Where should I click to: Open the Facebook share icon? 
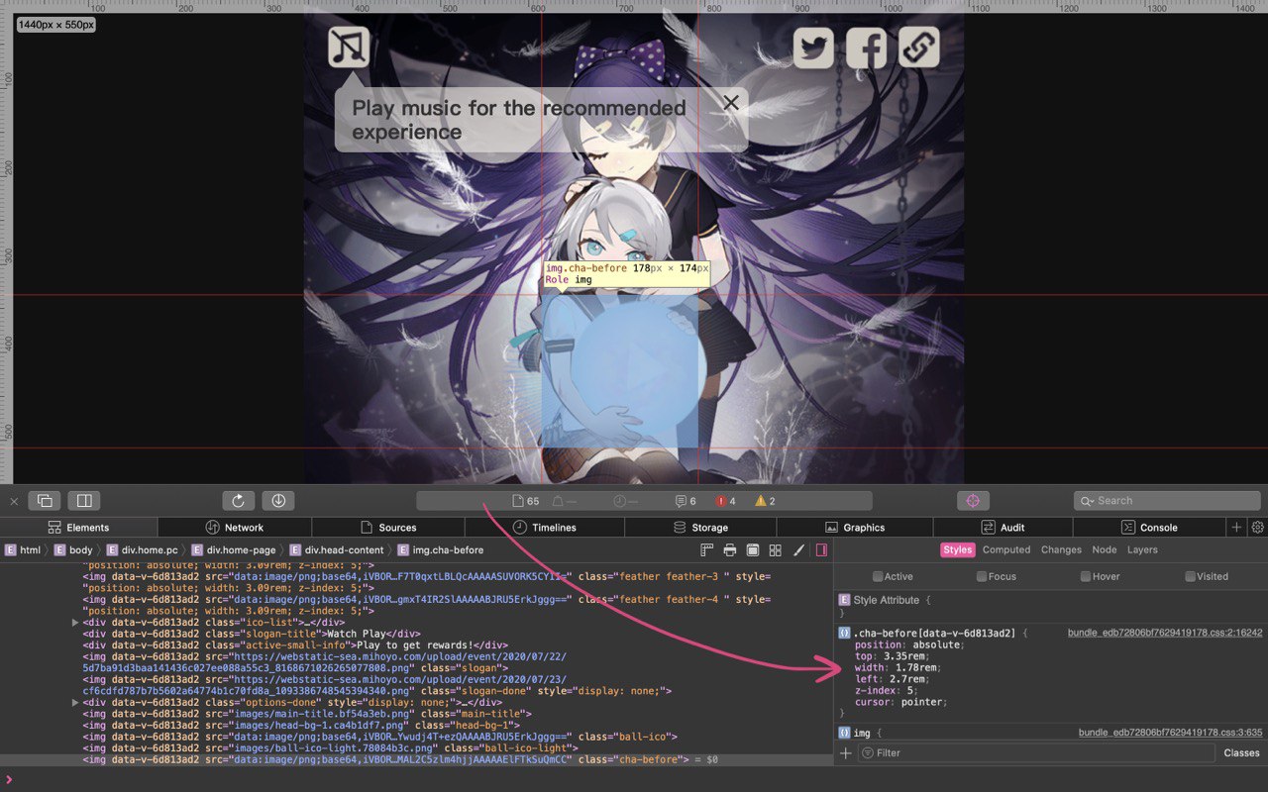pyautogui.click(x=866, y=48)
